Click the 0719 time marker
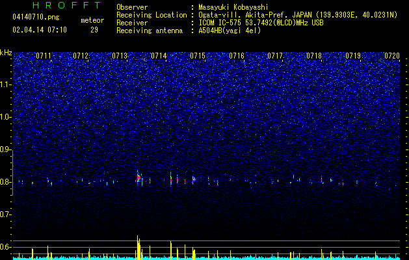This screenshot has height=260, width=409. coord(353,55)
